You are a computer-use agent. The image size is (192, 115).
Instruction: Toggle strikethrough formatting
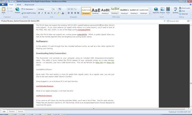click(x=49, y=13)
